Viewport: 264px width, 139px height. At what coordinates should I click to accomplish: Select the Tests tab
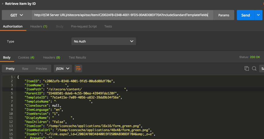108,26
